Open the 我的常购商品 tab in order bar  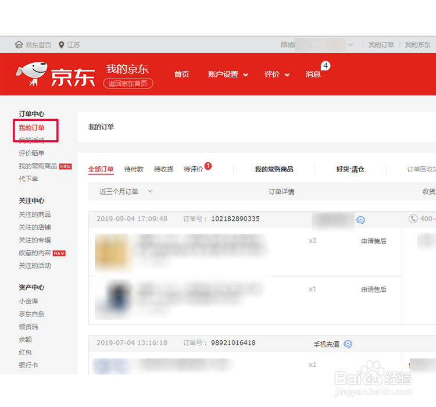pos(274,169)
